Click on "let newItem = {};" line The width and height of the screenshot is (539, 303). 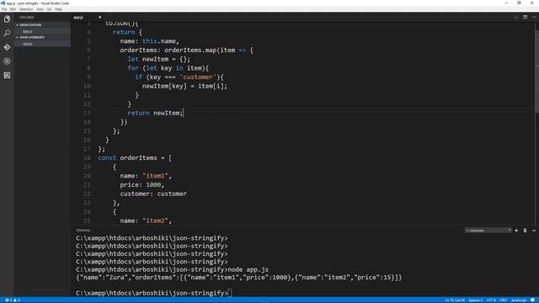(159, 59)
